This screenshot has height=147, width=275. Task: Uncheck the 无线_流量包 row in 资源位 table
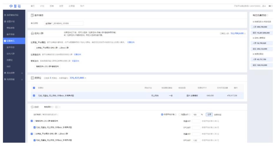pyautogui.click(x=34, y=96)
